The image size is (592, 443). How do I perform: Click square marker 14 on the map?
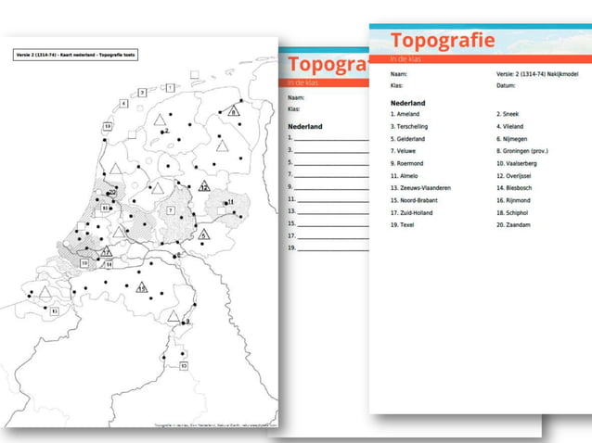[109, 265]
